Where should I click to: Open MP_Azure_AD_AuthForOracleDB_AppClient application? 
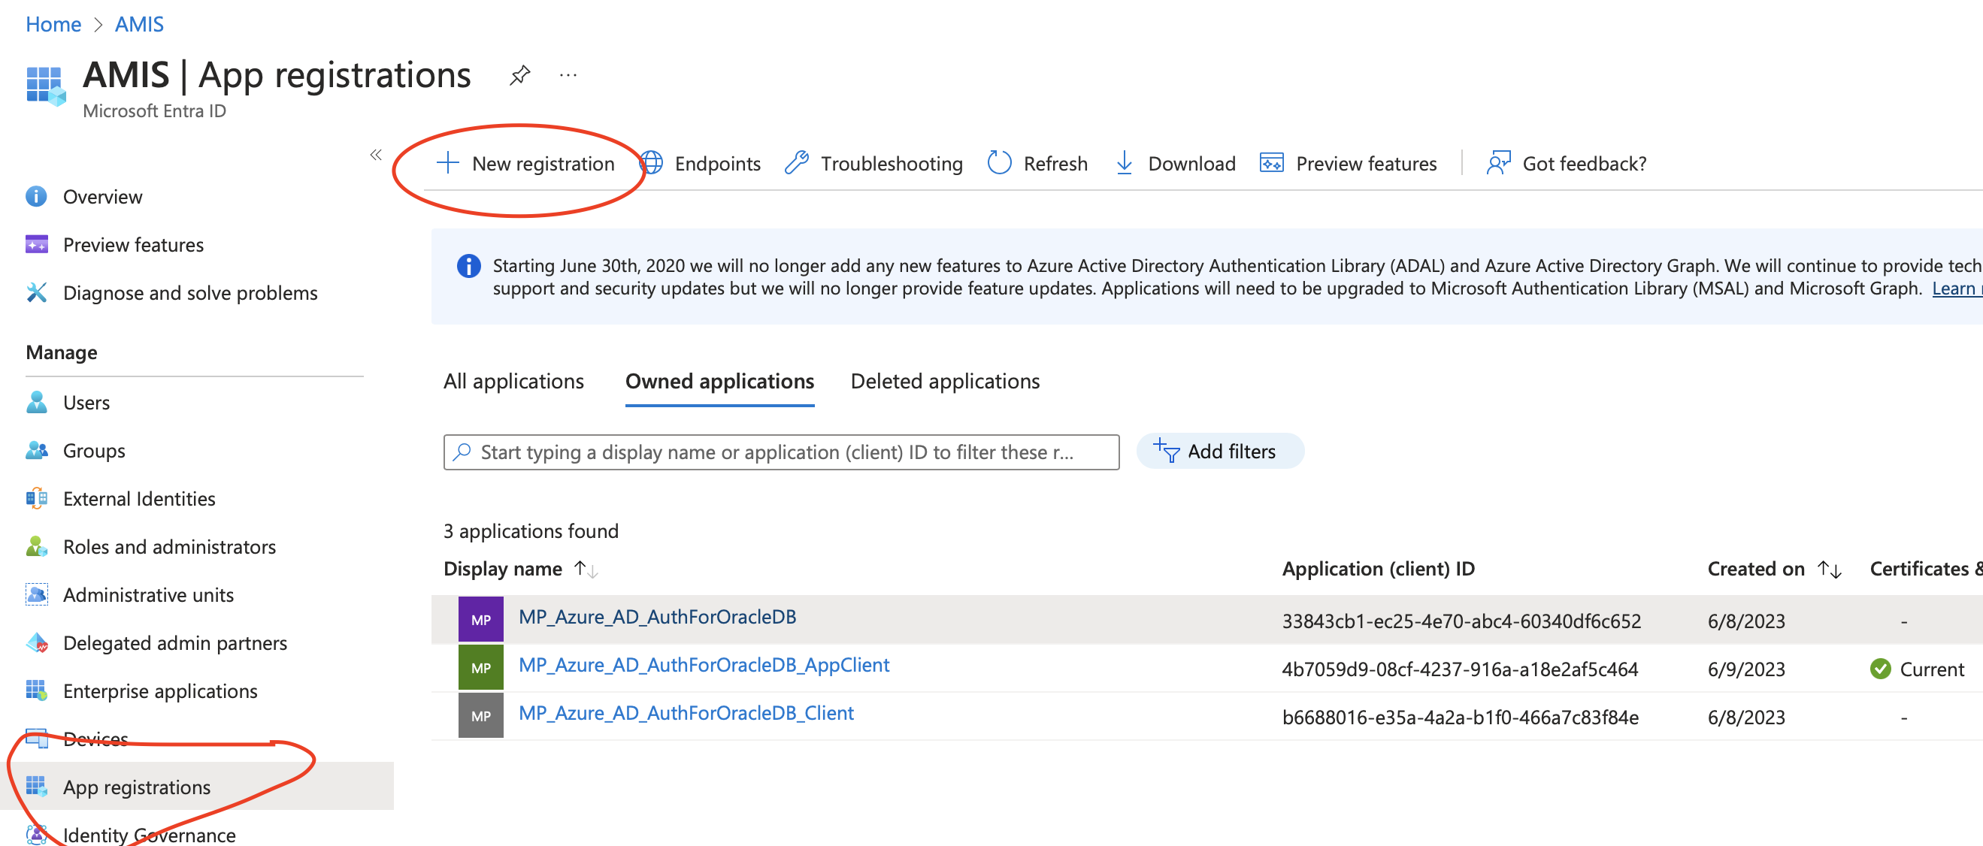(704, 665)
